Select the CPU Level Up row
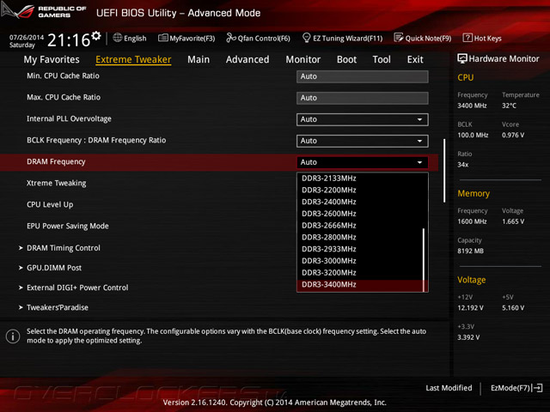The height and width of the screenshot is (412, 550). [x=50, y=204]
